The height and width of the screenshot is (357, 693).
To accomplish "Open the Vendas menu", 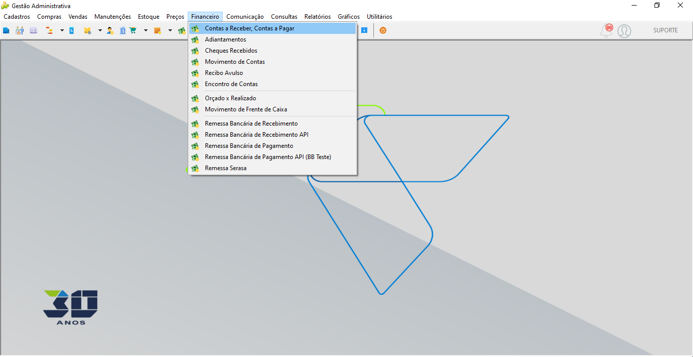I will coord(78,17).
